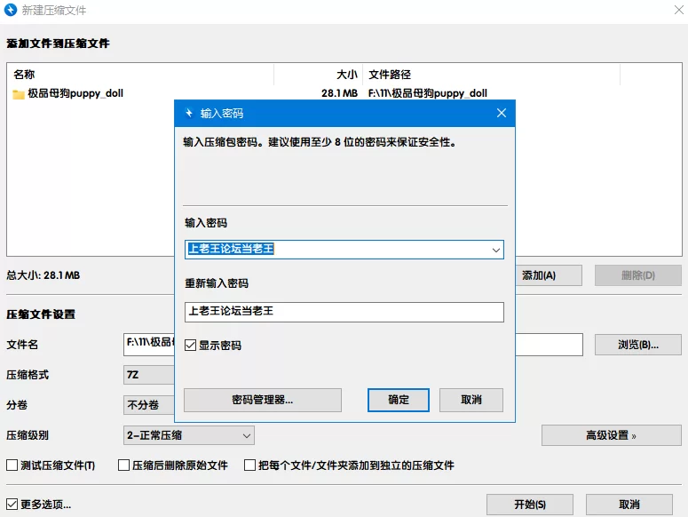
Task: Click 取消 at bottom of main window
Action: [x=629, y=505]
